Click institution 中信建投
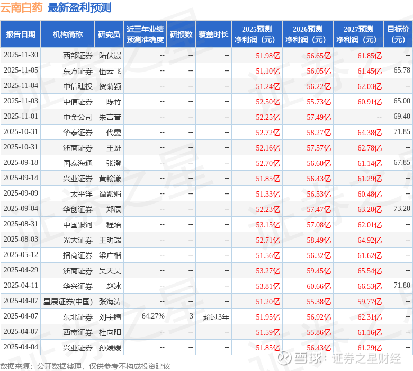 tap(78, 86)
